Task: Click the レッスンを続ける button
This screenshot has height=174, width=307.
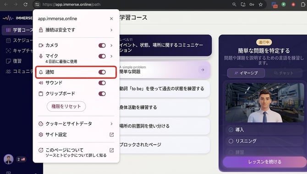Action: pos(265,162)
